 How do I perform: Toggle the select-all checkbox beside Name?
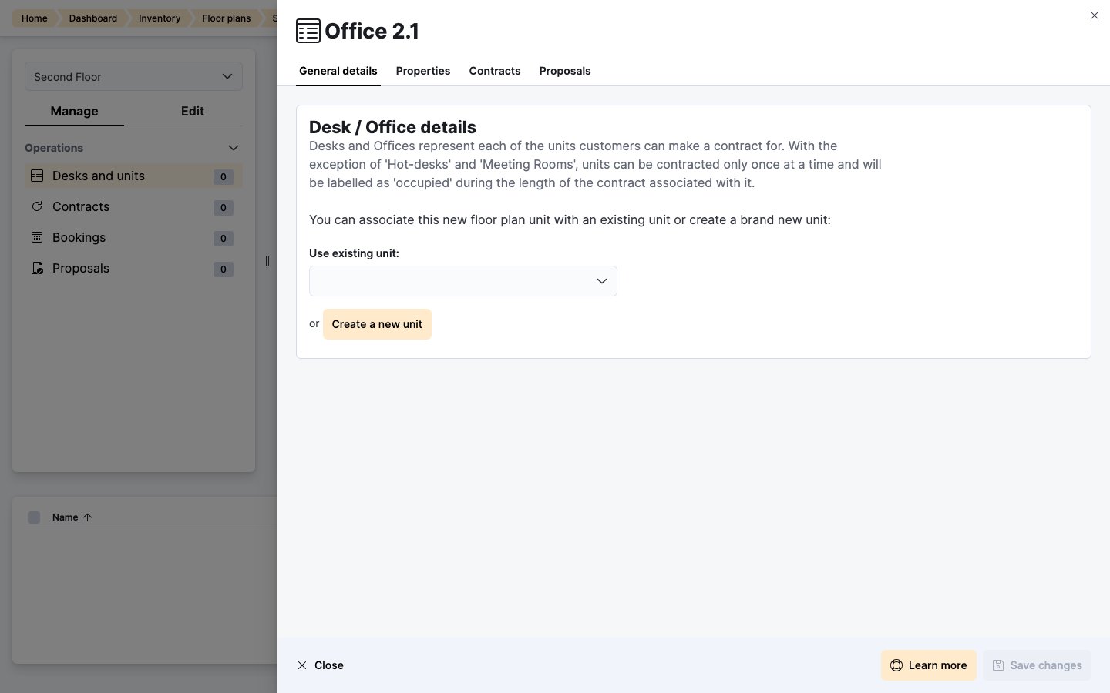click(34, 517)
